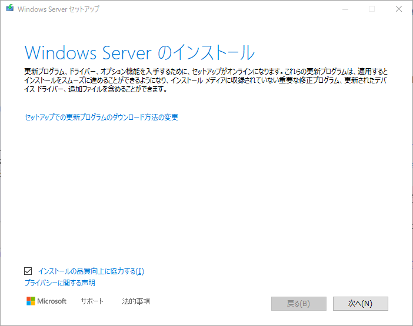Click the paragraph starting 更新プログラム、ドライバー
Image resolution: width=413 pixels, height=326 pixels.
206,80
